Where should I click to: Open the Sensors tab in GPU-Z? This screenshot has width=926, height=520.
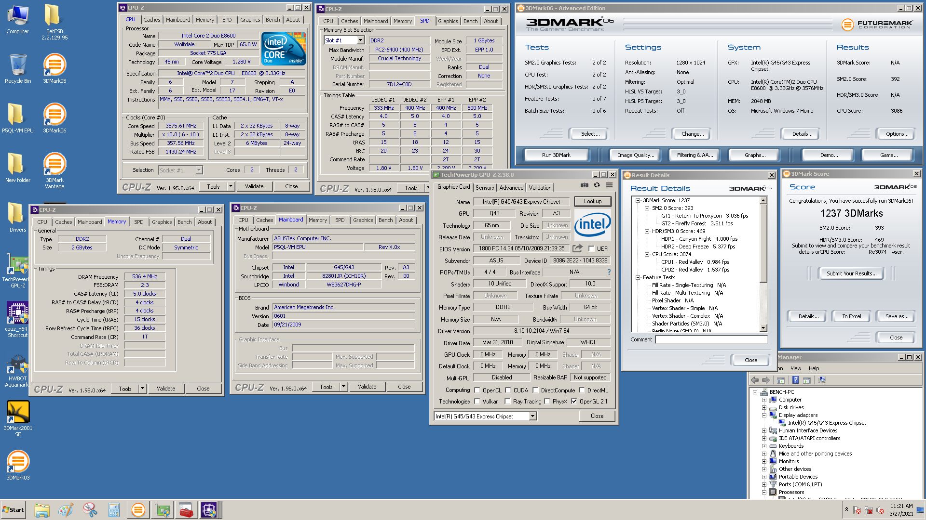click(485, 188)
